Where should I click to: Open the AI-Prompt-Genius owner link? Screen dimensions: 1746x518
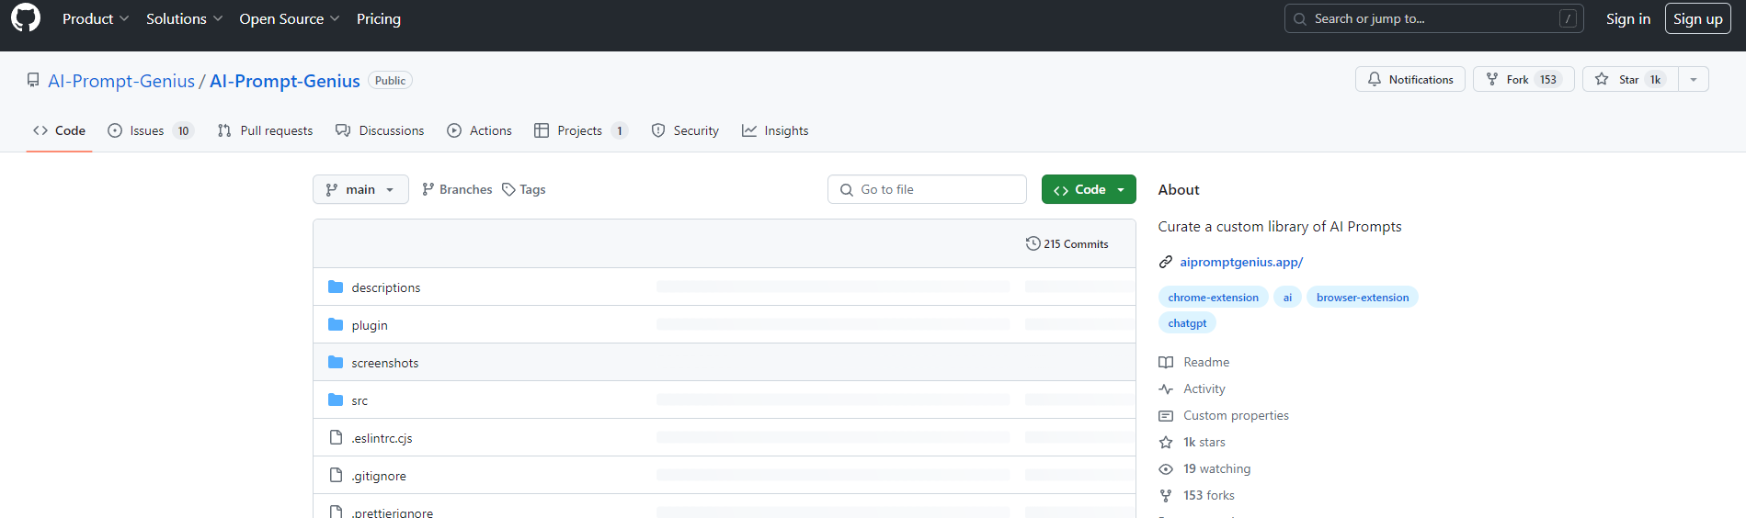click(121, 81)
